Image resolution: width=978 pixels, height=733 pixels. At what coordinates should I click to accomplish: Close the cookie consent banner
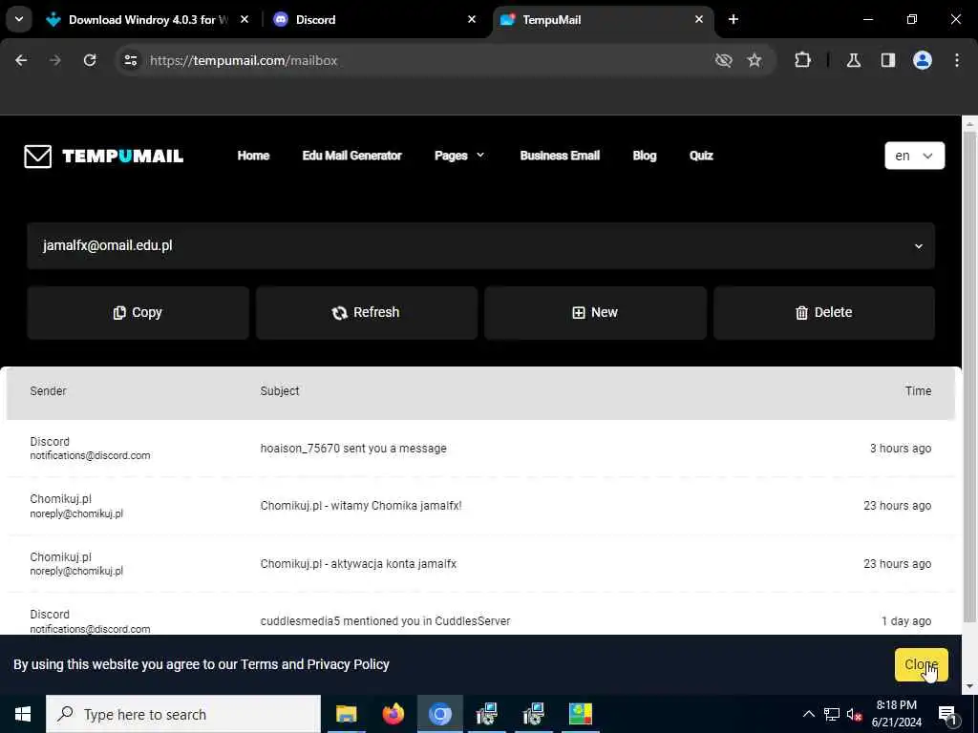tap(922, 664)
